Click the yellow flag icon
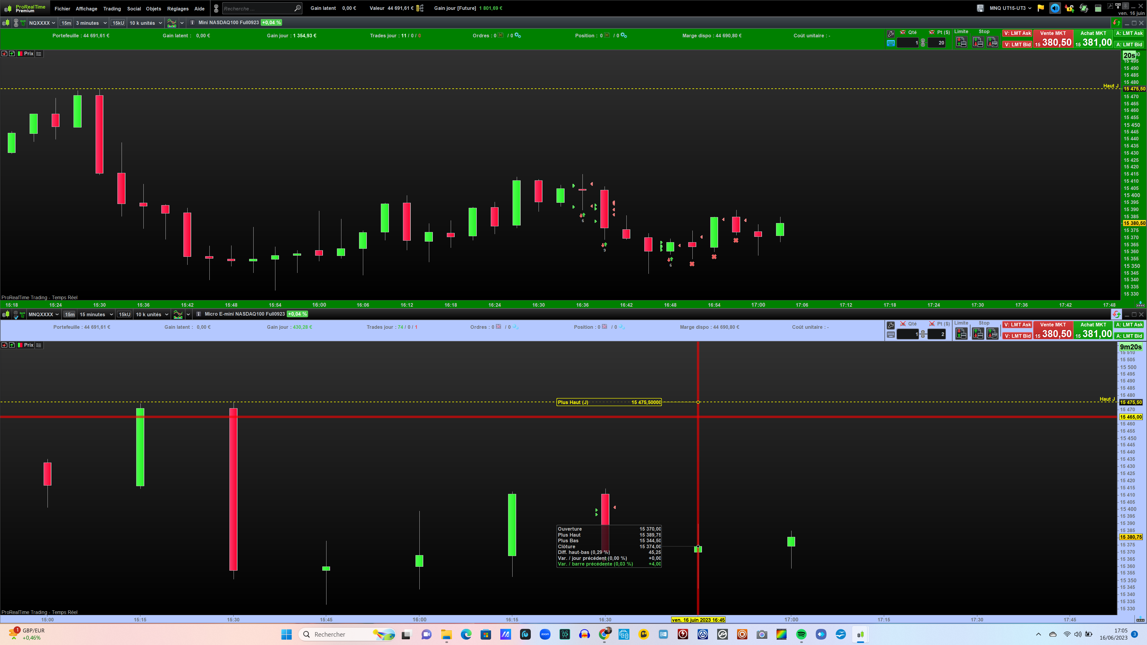Screen dimensions: 1147x645 click(1041, 8)
